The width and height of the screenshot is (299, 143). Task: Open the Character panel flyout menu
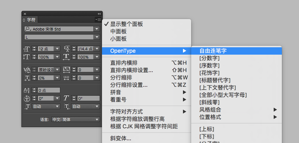pyautogui.click(x=98, y=19)
